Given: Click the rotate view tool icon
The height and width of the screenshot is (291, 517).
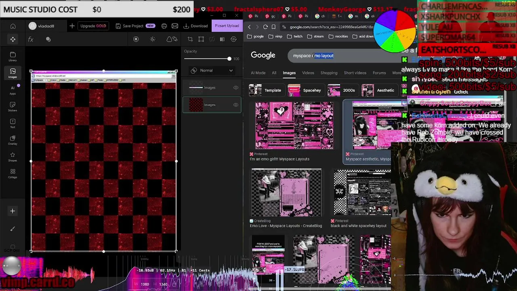Looking at the screenshot, I should click(x=233, y=39).
